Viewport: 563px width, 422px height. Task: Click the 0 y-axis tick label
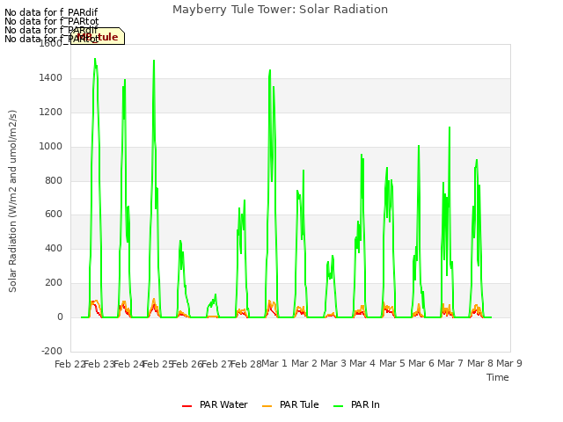60,317
